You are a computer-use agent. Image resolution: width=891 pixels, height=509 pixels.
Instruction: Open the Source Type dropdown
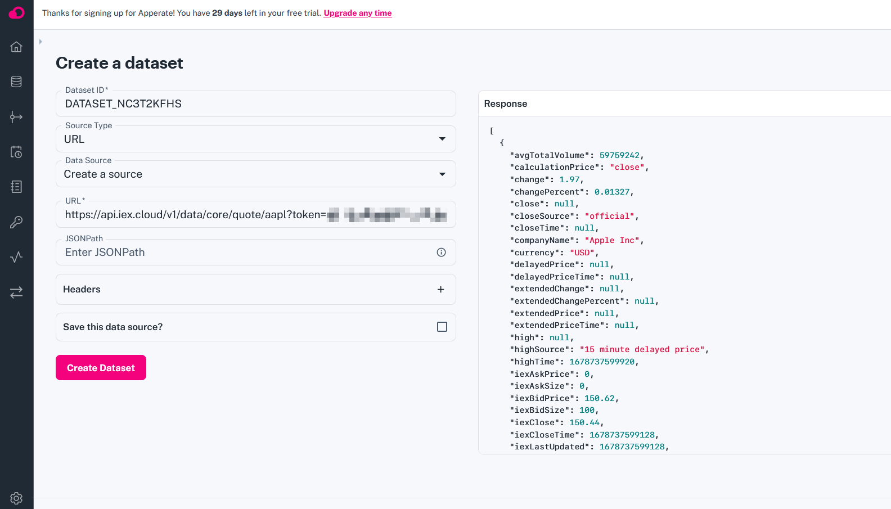(255, 139)
